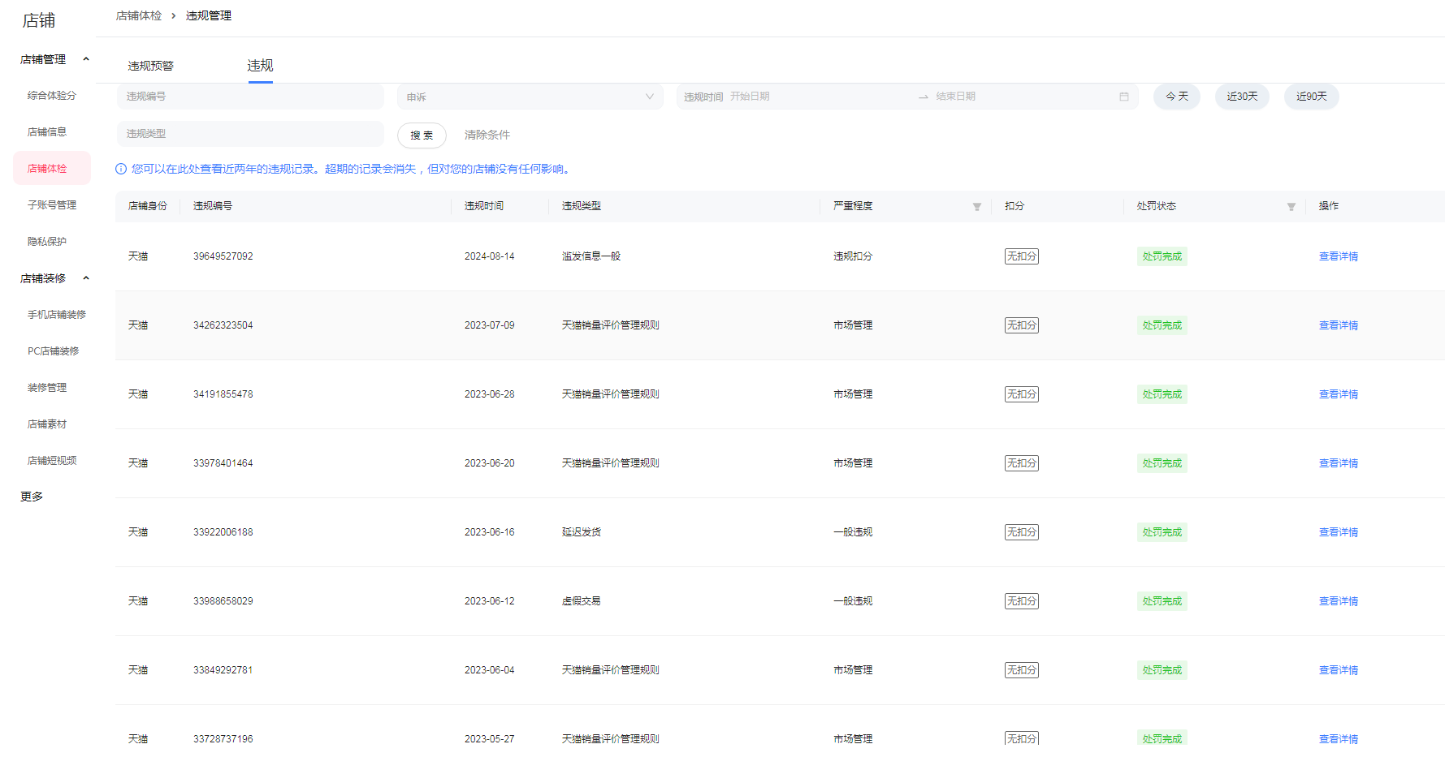Go to 店铺体检 in the breadcrumb
This screenshot has height=757, width=1445.
(139, 15)
